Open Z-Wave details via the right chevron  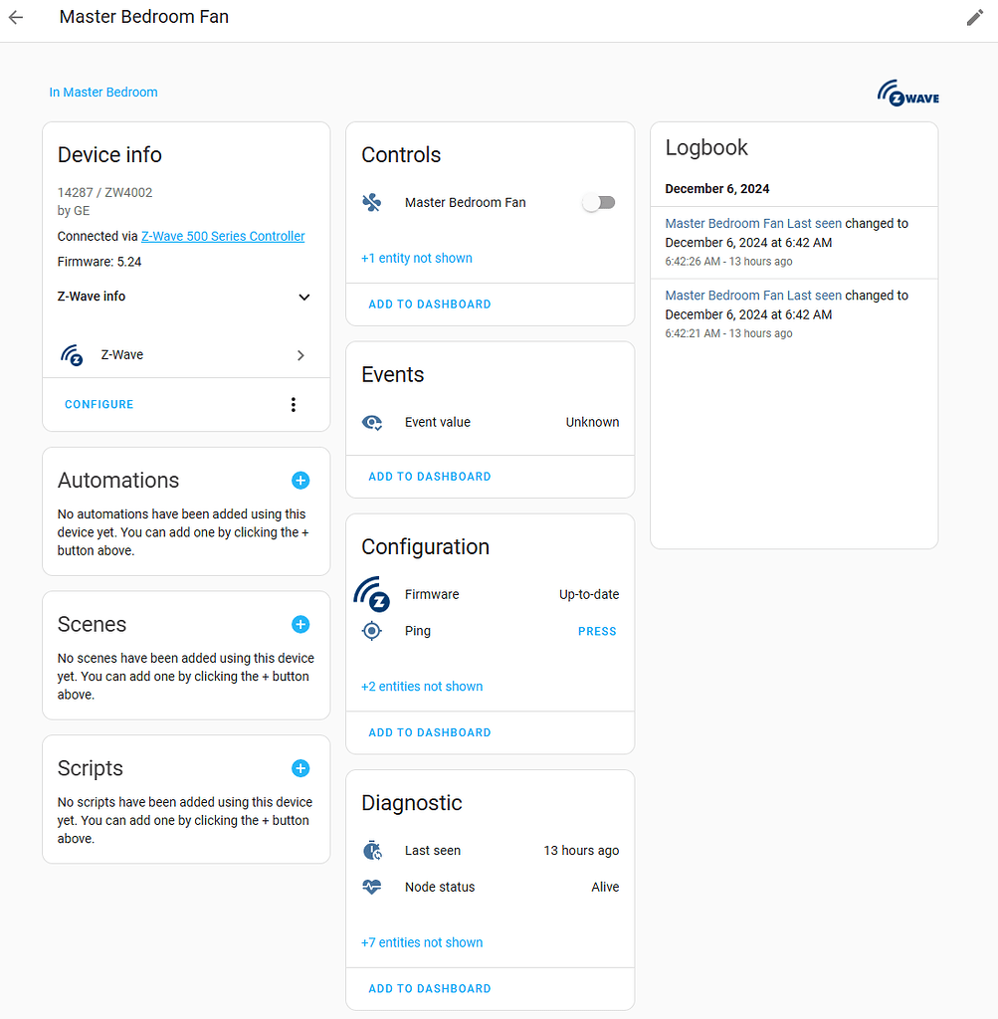pos(299,354)
